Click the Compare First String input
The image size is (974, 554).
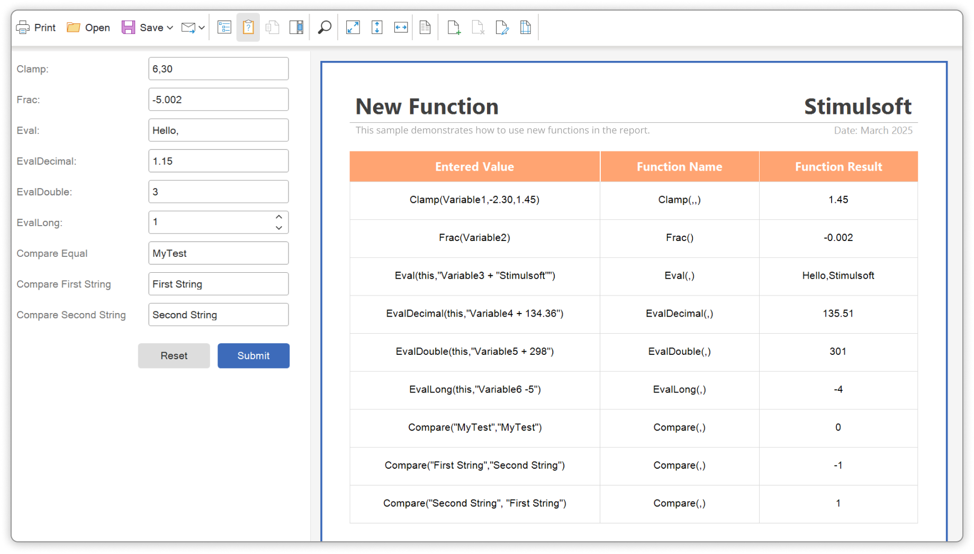tap(219, 284)
